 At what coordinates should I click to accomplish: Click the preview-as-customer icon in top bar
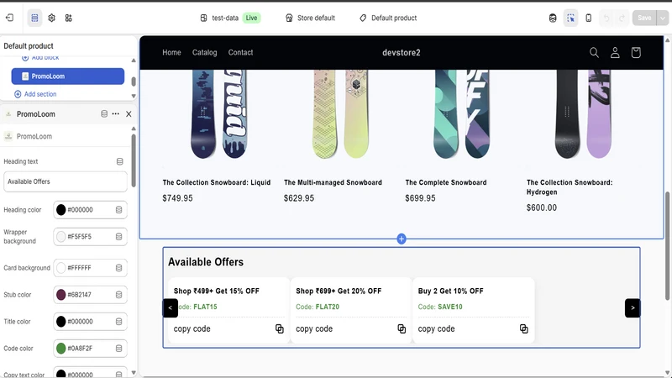point(553,18)
